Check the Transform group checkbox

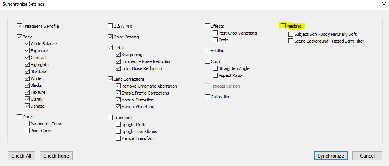click(x=110, y=118)
